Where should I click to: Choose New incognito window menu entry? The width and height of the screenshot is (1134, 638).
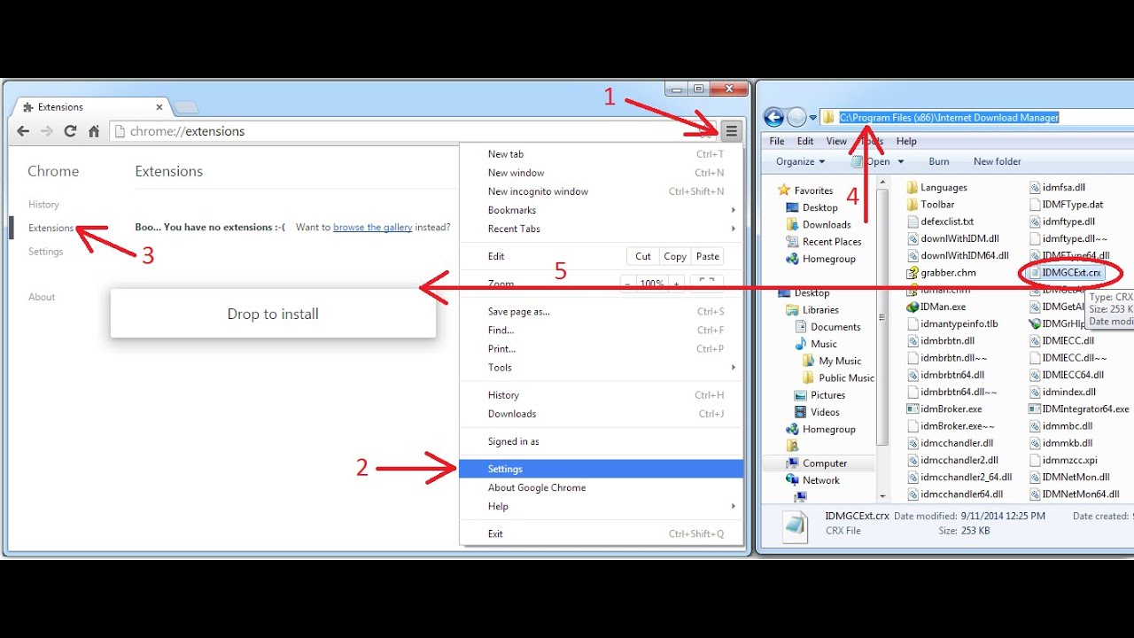click(x=601, y=191)
